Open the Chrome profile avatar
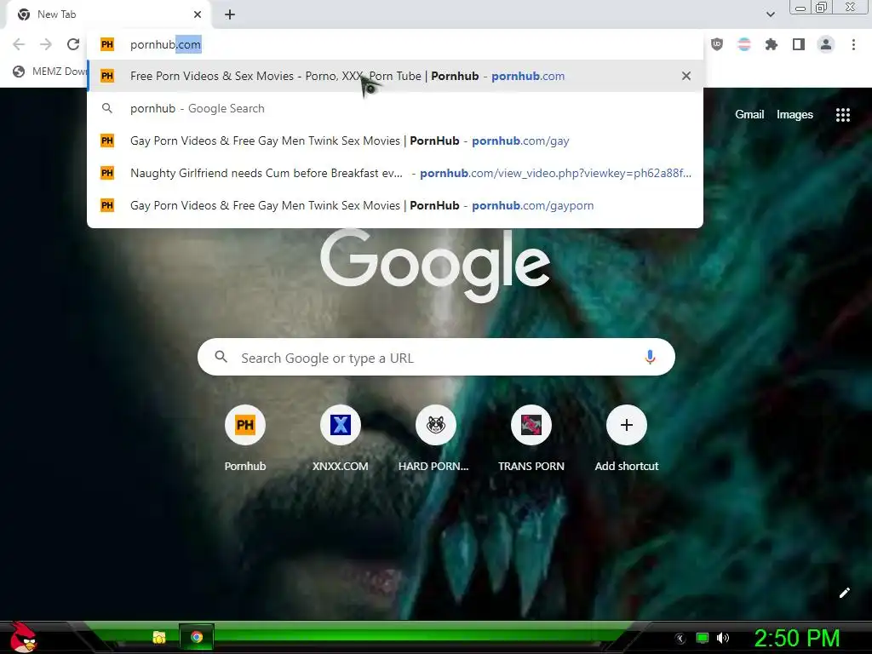The image size is (872, 654). click(826, 44)
